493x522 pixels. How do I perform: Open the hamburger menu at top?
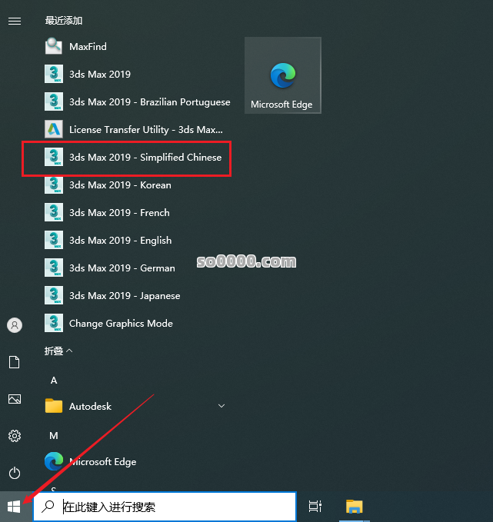tap(14, 21)
